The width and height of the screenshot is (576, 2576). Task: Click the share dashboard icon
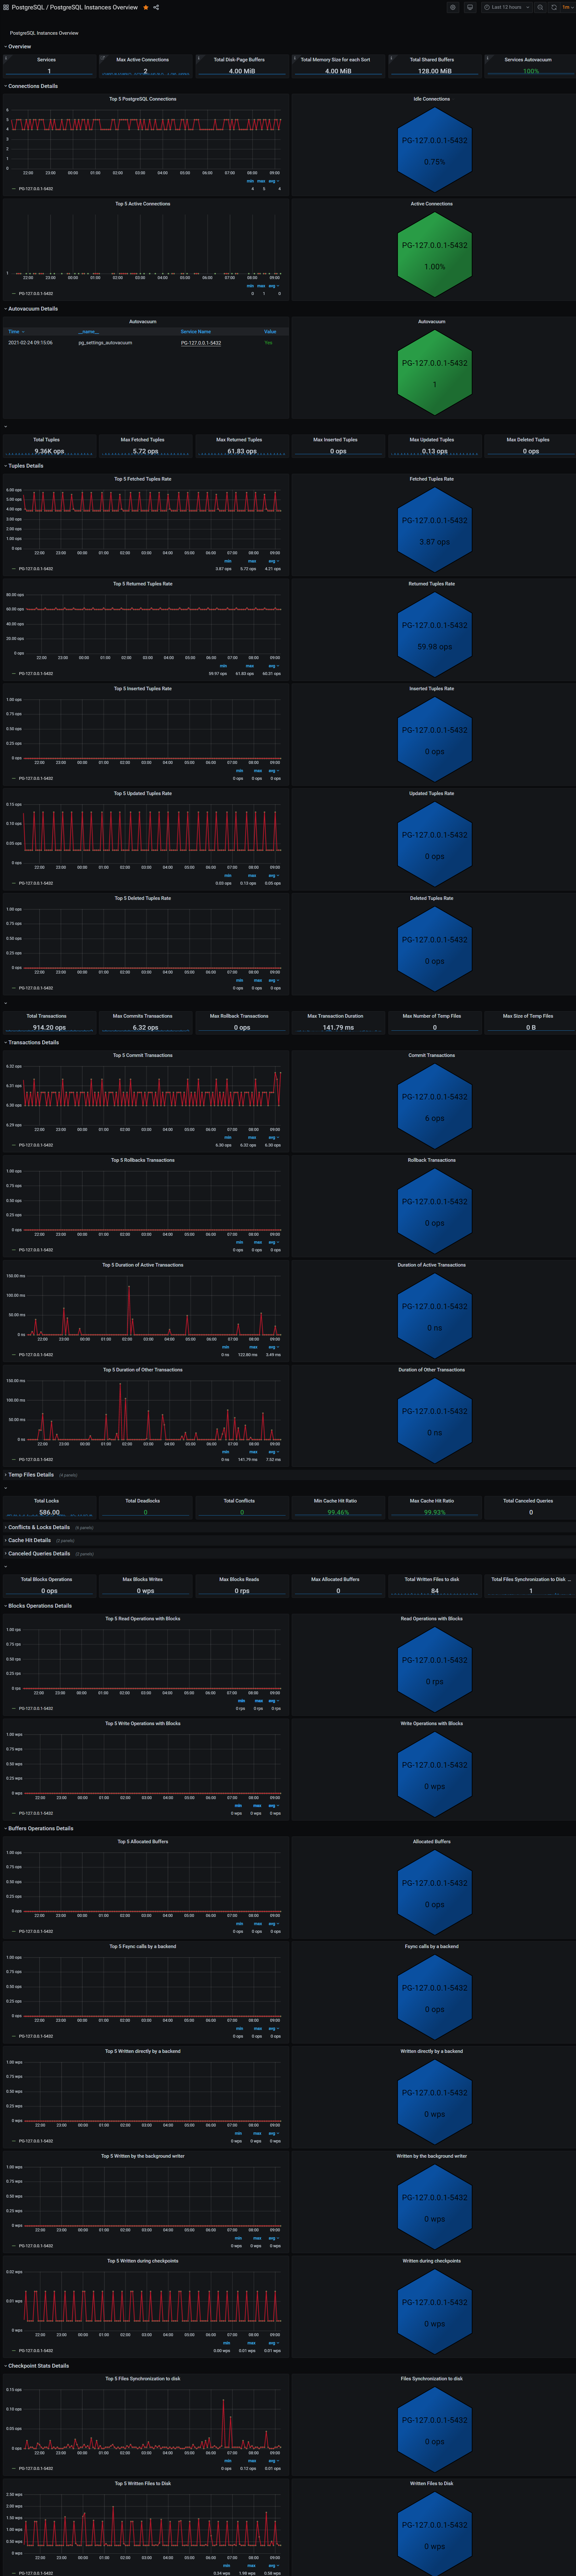(x=156, y=7)
